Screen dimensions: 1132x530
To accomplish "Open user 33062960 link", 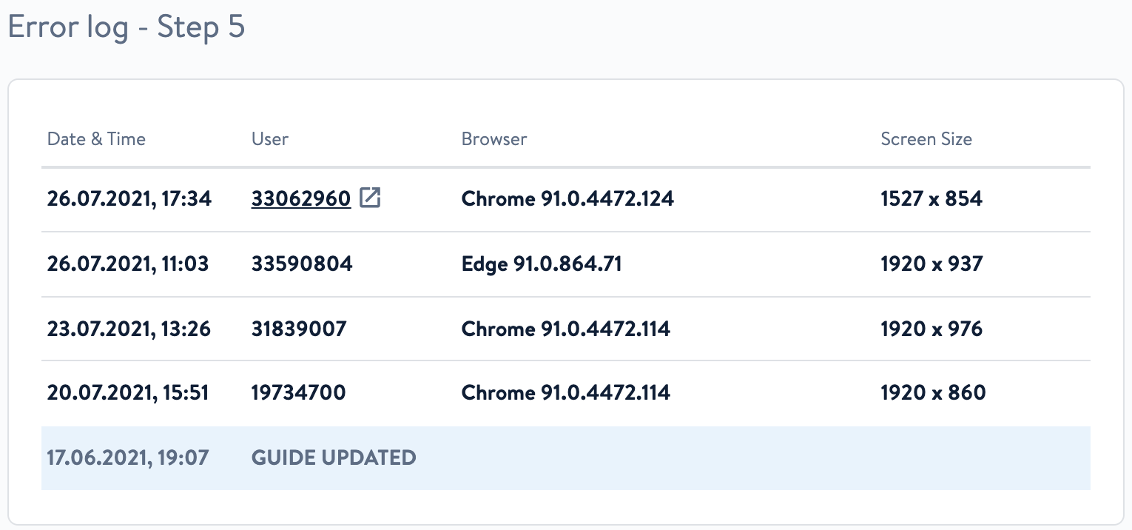I will click(x=301, y=198).
